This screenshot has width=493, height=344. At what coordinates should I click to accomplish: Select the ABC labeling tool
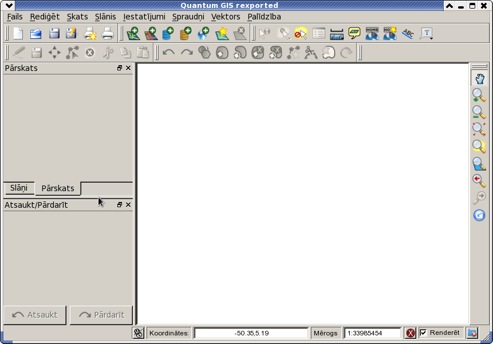(x=408, y=33)
